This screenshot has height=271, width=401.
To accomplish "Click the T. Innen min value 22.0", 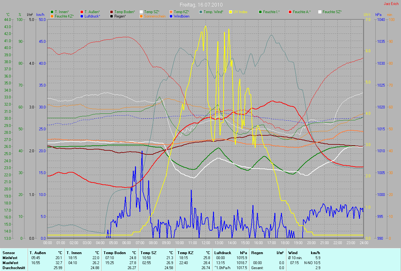I will click(96, 258).
